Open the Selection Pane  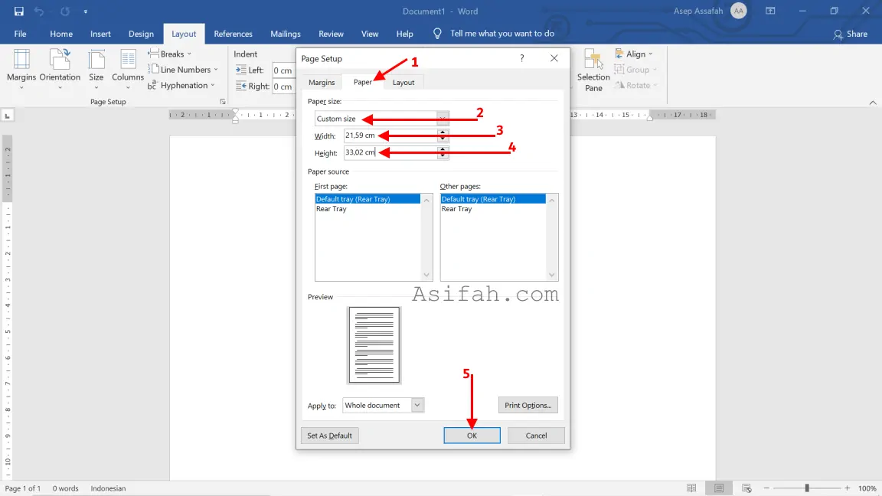593,70
